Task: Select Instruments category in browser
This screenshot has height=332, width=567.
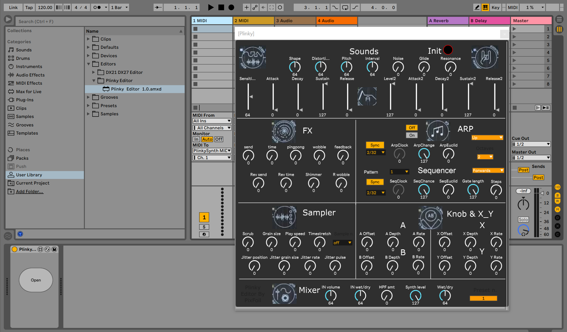Action: [29, 67]
